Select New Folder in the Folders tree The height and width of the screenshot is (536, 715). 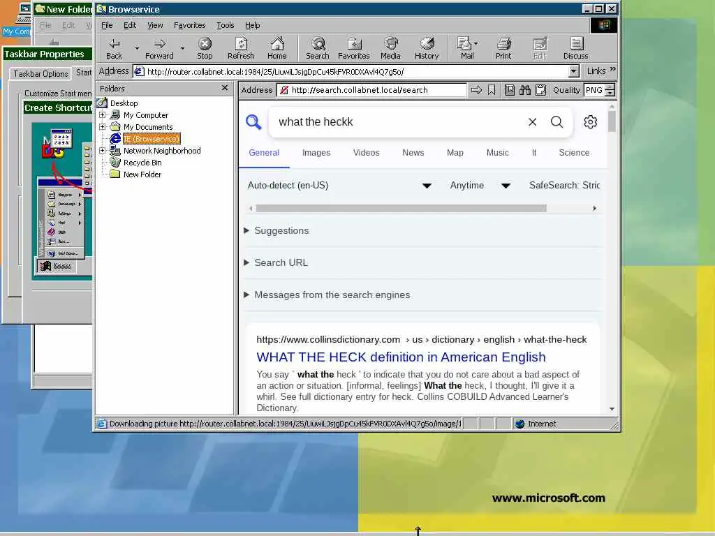pos(142,174)
